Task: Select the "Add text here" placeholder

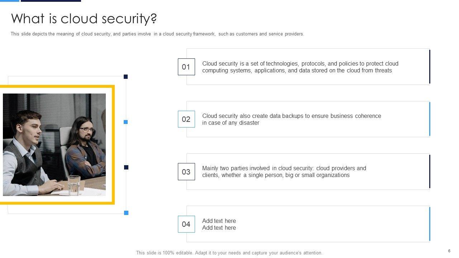Action: (x=219, y=224)
